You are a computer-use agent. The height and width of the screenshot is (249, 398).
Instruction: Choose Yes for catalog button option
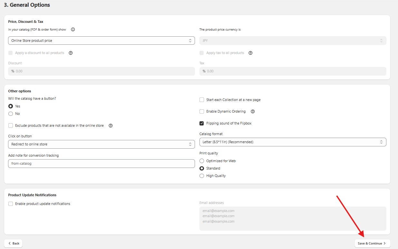tap(11, 106)
